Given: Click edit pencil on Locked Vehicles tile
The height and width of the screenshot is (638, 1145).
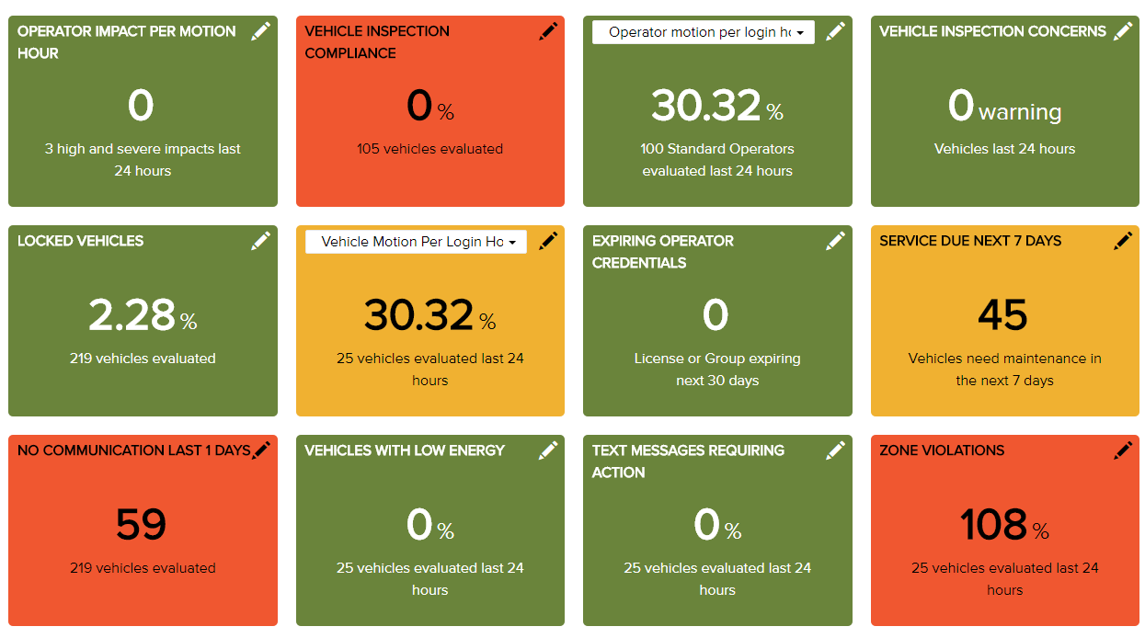Looking at the screenshot, I should click(x=261, y=241).
